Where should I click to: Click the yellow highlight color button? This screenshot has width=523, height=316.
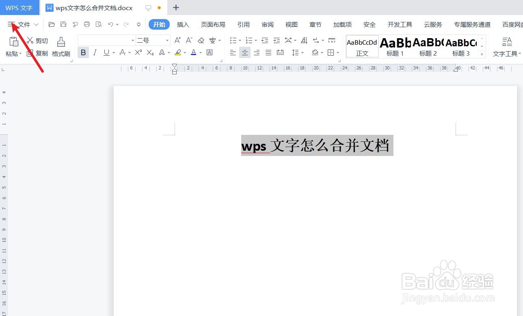point(178,52)
